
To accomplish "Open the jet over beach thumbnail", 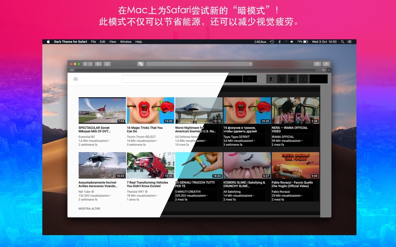I will 102,165.
